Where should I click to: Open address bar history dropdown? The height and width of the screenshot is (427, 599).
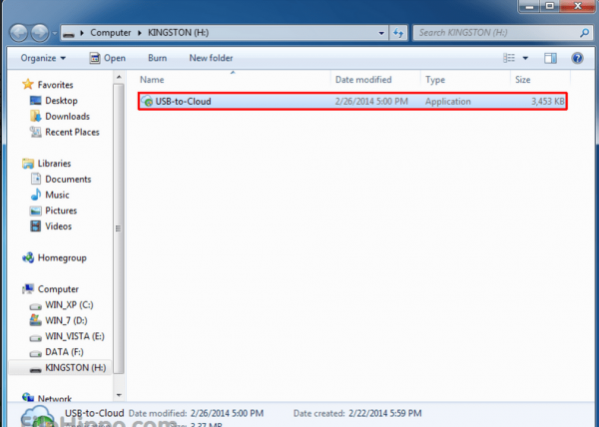click(x=381, y=33)
